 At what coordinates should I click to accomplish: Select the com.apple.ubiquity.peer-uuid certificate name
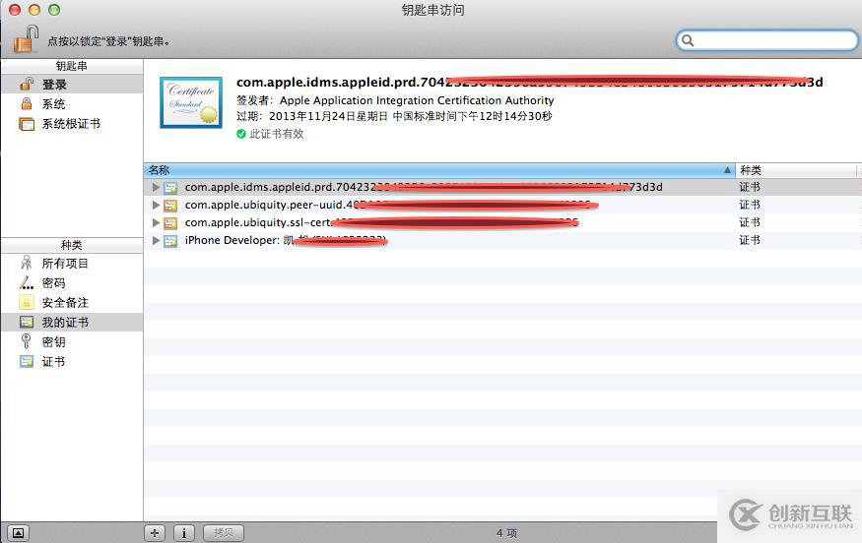click(391, 205)
